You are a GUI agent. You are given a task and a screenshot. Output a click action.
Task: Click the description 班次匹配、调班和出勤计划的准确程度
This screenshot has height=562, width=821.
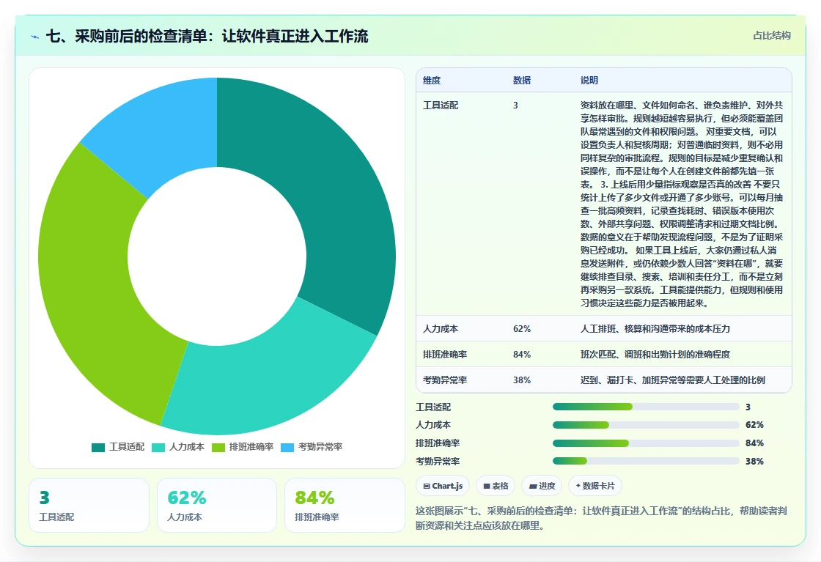pyautogui.click(x=655, y=355)
